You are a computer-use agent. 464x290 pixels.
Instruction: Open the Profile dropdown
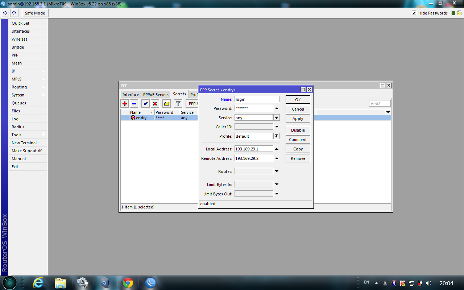pos(277,136)
